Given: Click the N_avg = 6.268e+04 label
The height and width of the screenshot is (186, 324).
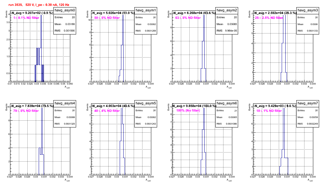Looking at the screenshot, I should 194,13.
